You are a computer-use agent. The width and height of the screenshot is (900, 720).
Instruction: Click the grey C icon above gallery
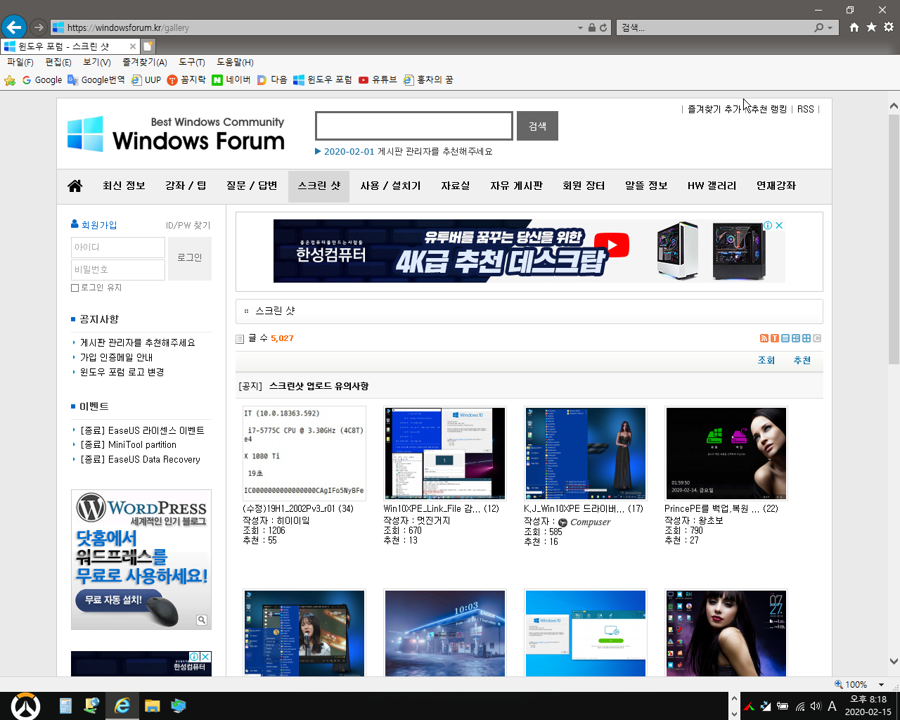[817, 338]
